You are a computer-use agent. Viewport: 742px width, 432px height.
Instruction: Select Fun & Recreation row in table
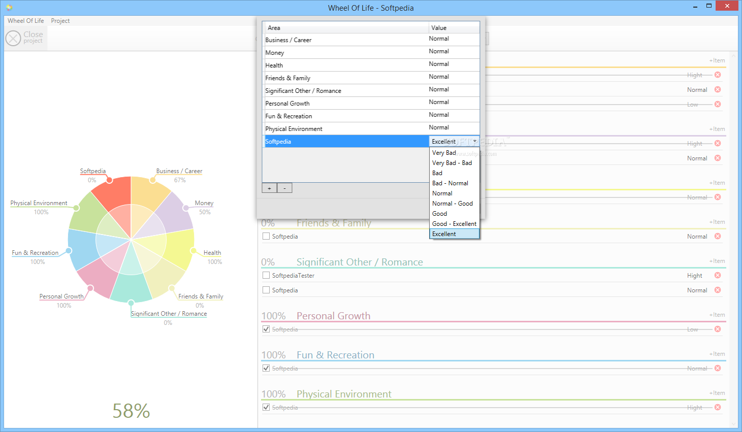coord(371,116)
